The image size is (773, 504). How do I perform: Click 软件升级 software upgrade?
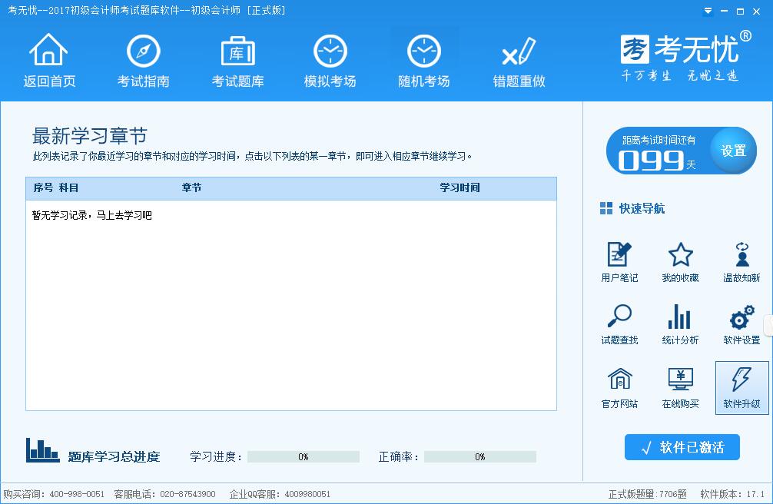741,387
